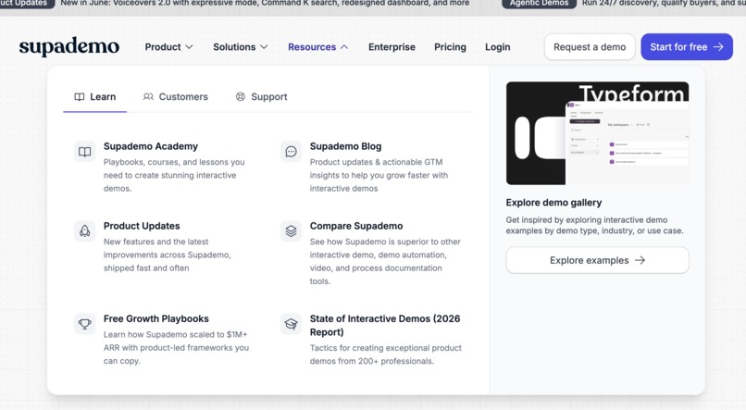Click the Free Growth Playbooks trophy icon
The height and width of the screenshot is (410, 746).
(x=84, y=324)
